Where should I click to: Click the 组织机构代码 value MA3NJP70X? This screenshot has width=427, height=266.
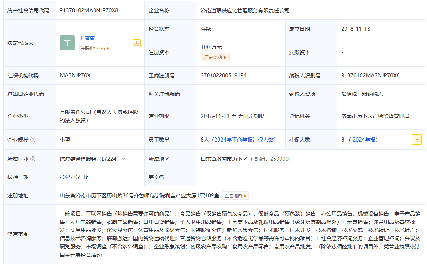tap(75, 75)
